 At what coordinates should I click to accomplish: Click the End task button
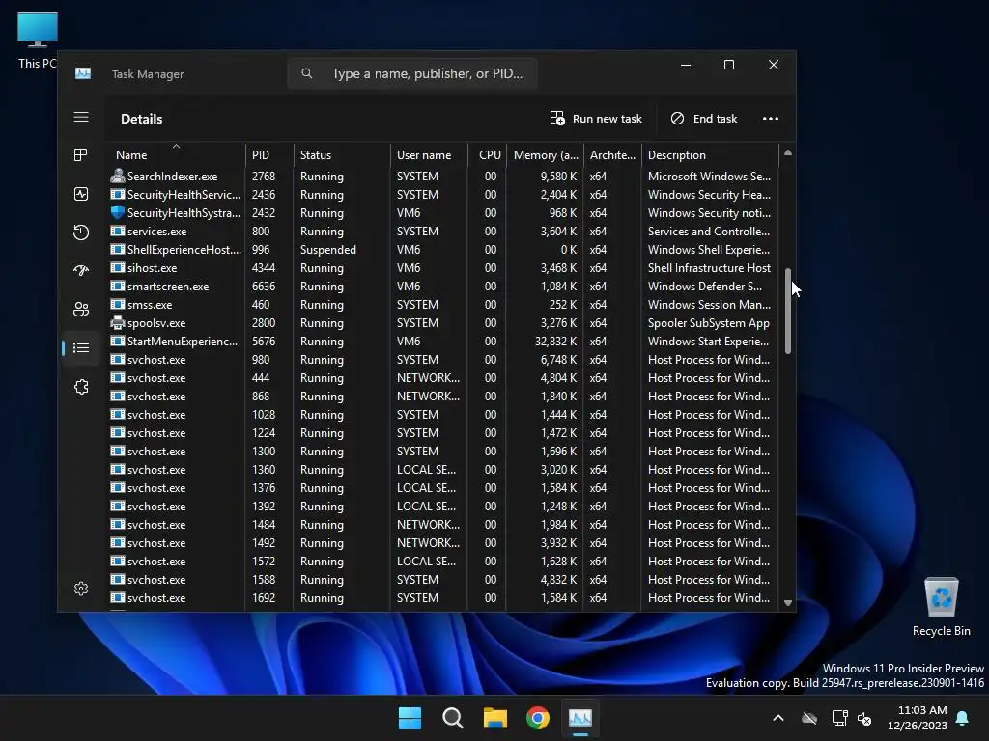[x=704, y=119]
